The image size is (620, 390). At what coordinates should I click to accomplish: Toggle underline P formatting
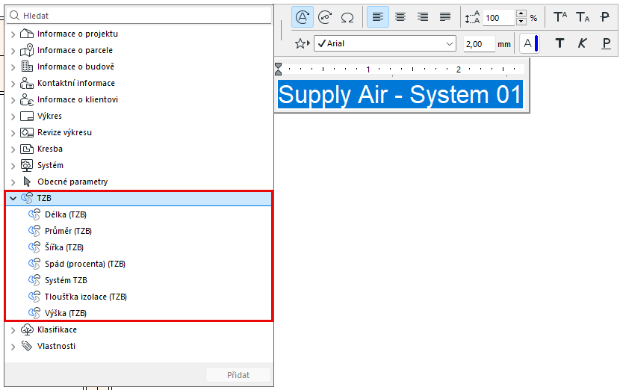606,43
